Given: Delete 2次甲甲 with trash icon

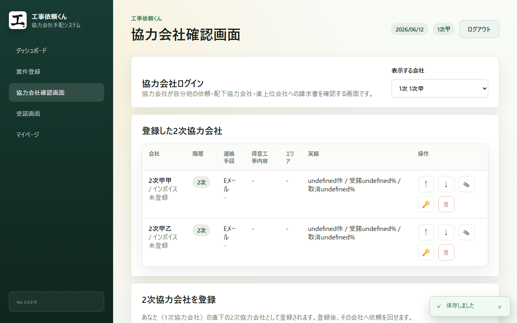Looking at the screenshot, I should [x=446, y=204].
